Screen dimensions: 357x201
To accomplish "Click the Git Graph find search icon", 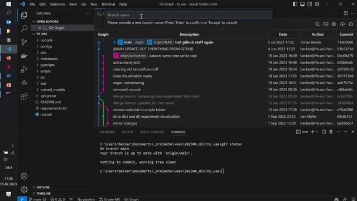I will pyautogui.click(x=317, y=24).
